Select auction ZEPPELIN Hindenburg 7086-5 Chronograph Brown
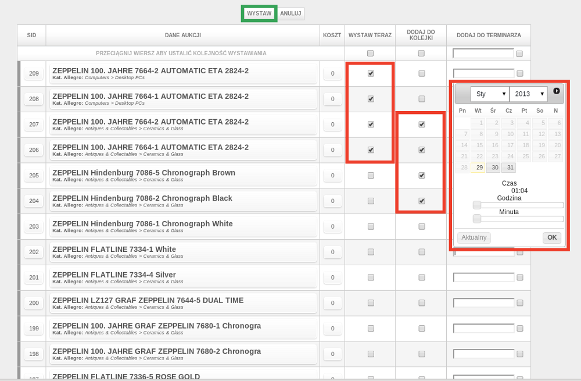Screen dimensions: 581x381 point(183,176)
